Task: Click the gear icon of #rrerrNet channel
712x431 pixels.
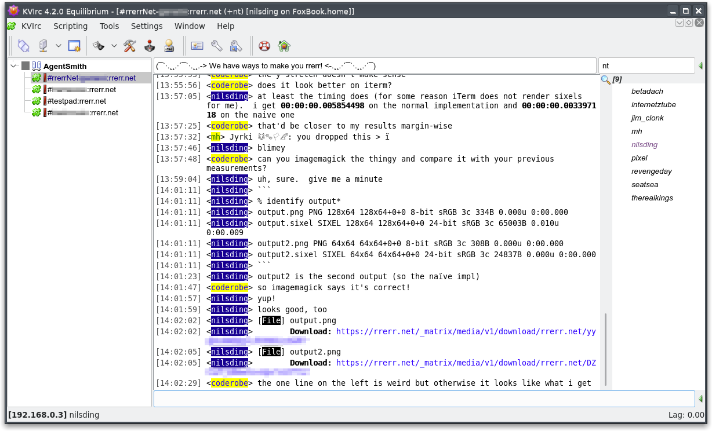Action: point(36,78)
